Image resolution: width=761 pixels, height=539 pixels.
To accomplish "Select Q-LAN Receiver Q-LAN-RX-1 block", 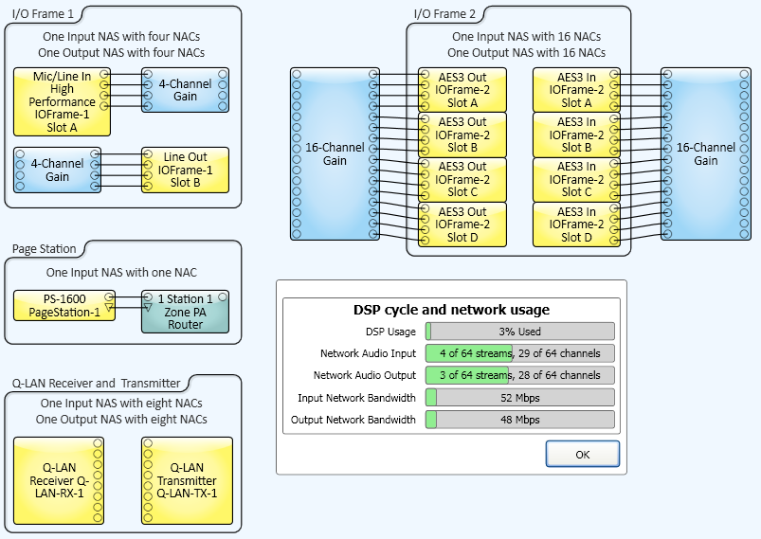I will click(59, 481).
